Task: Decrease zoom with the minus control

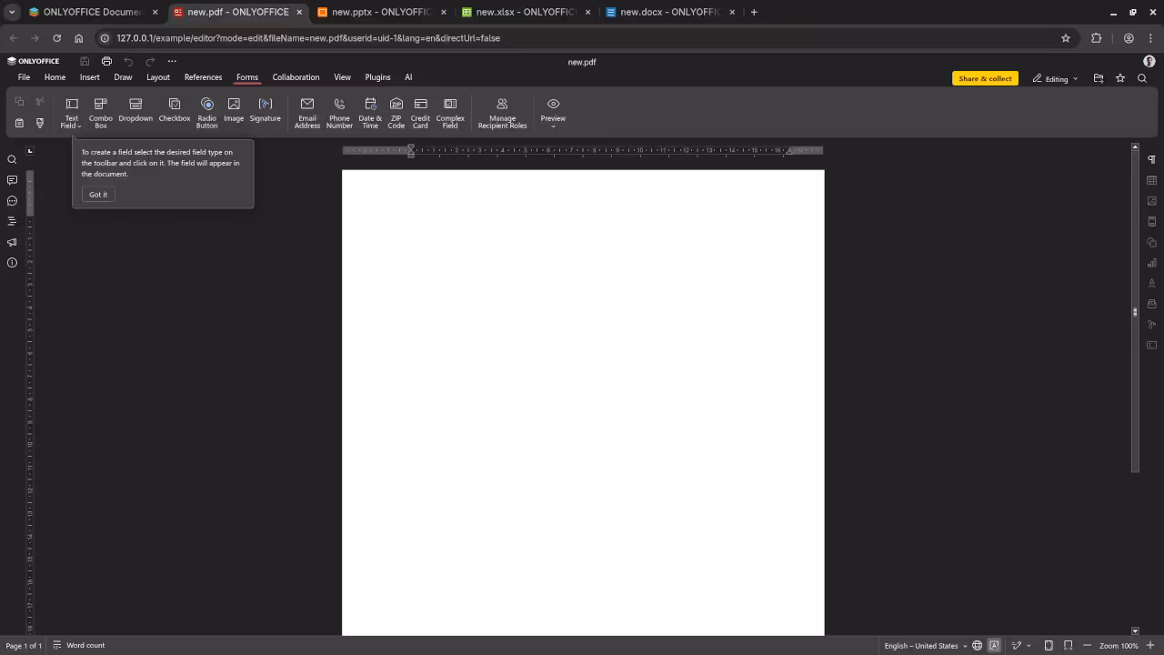Action: pos(1089,645)
